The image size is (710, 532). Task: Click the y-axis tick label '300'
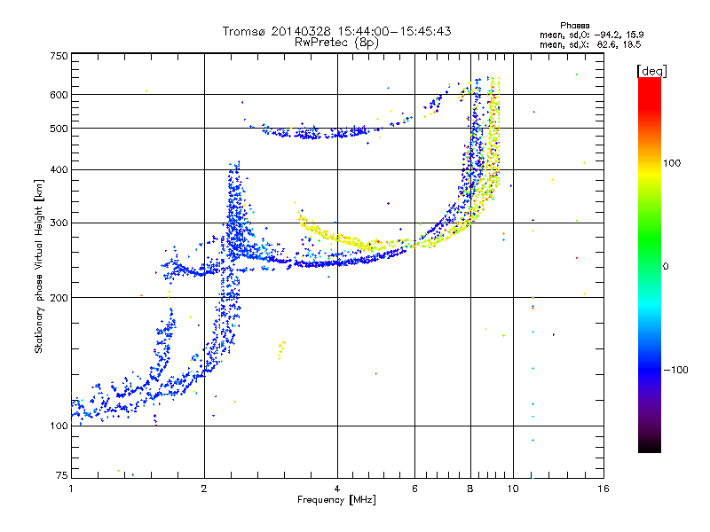(x=59, y=223)
